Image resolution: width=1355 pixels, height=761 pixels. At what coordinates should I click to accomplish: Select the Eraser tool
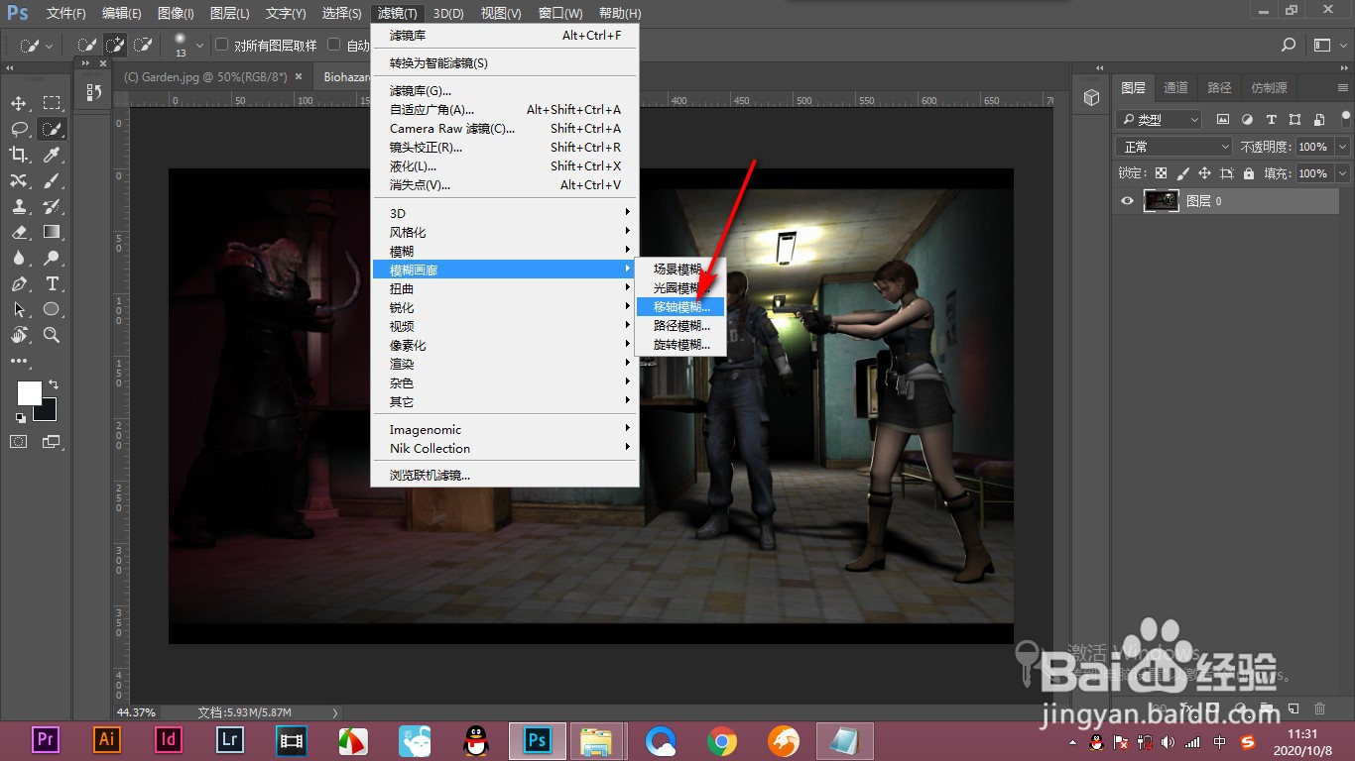click(19, 232)
